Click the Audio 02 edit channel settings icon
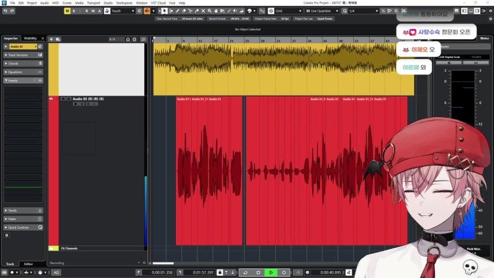The width and height of the screenshot is (494, 278). point(40,46)
